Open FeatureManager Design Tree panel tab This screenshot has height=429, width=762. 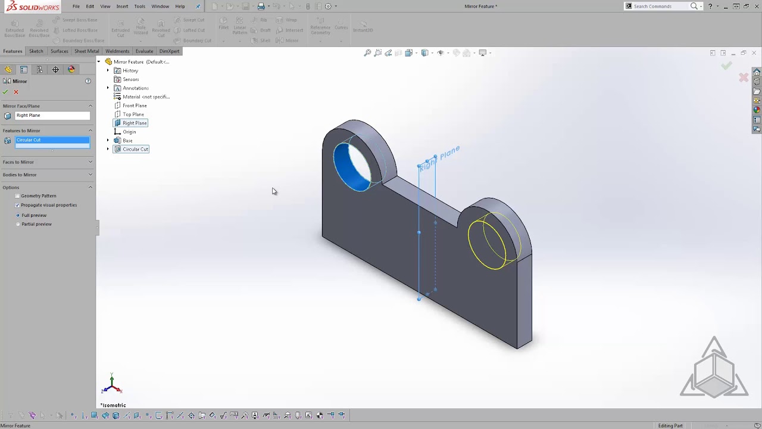(x=8, y=70)
